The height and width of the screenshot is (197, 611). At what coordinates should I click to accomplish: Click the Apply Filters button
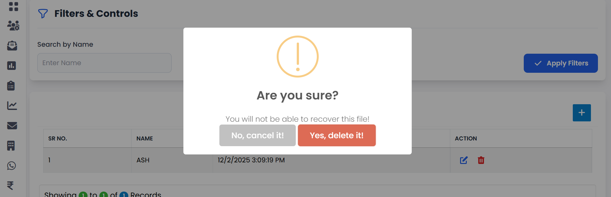point(560,63)
